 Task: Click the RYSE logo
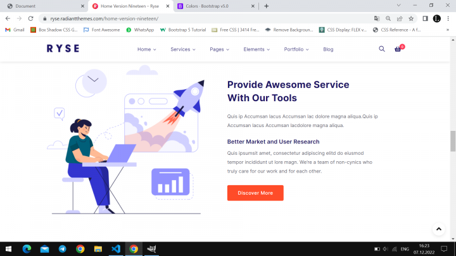(x=63, y=49)
